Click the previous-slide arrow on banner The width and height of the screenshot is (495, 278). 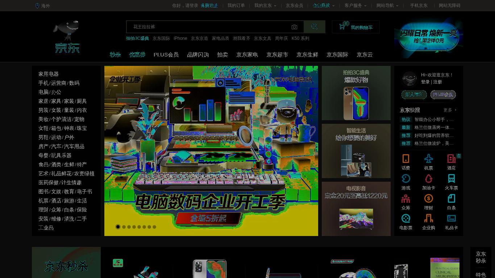108,150
